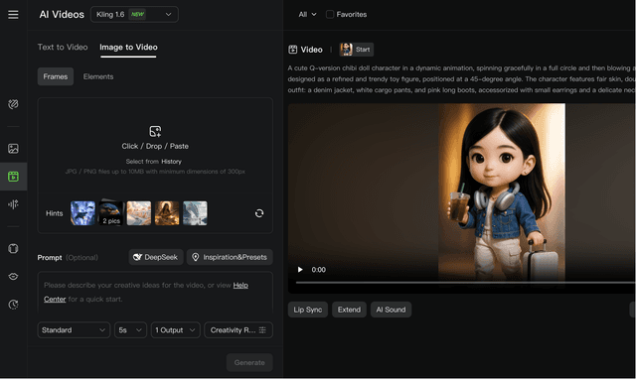636x380 pixels.
Task: Click the Lip Sync button
Action: point(308,310)
